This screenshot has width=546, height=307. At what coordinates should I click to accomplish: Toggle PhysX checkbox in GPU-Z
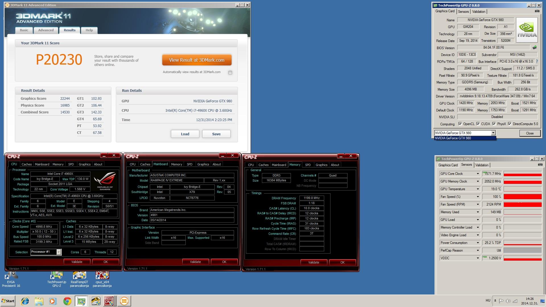coord(494,124)
